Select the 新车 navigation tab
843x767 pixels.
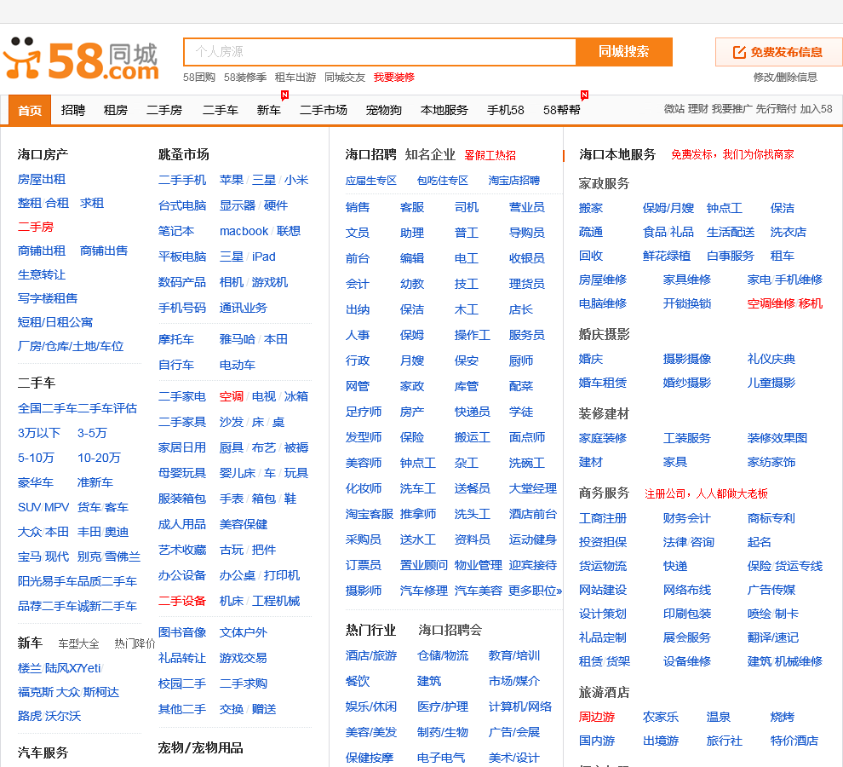click(x=269, y=110)
